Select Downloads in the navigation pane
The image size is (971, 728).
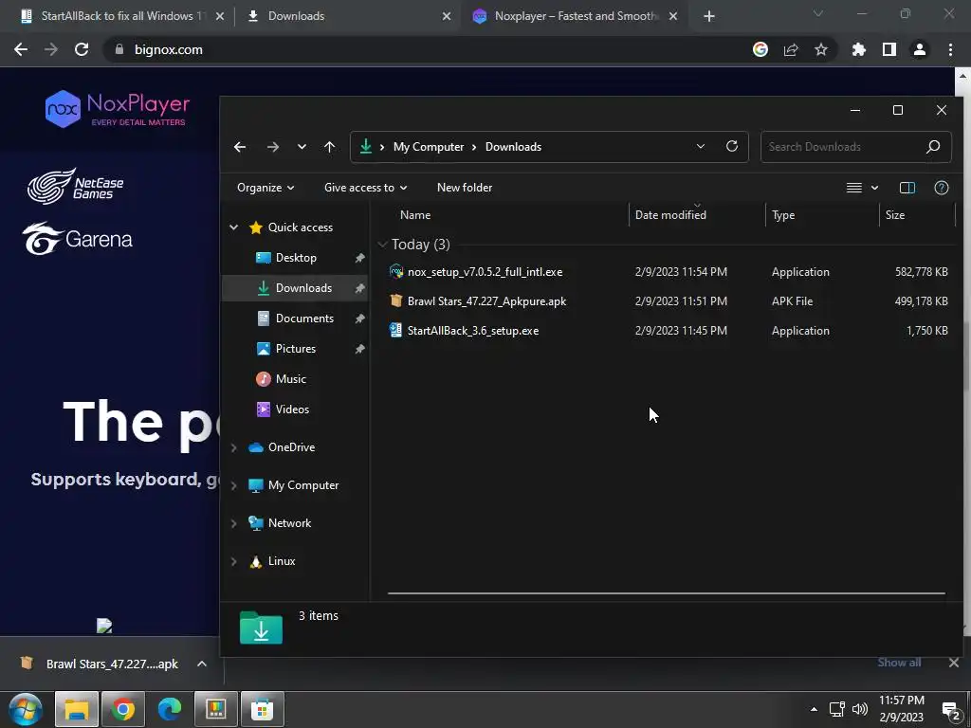pyautogui.click(x=295, y=288)
